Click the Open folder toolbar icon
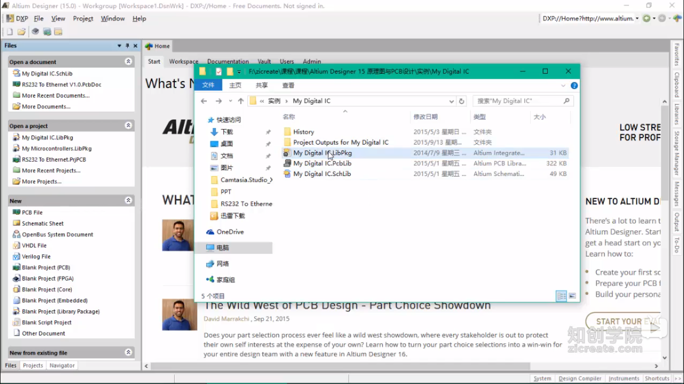The image size is (684, 384). 22,31
